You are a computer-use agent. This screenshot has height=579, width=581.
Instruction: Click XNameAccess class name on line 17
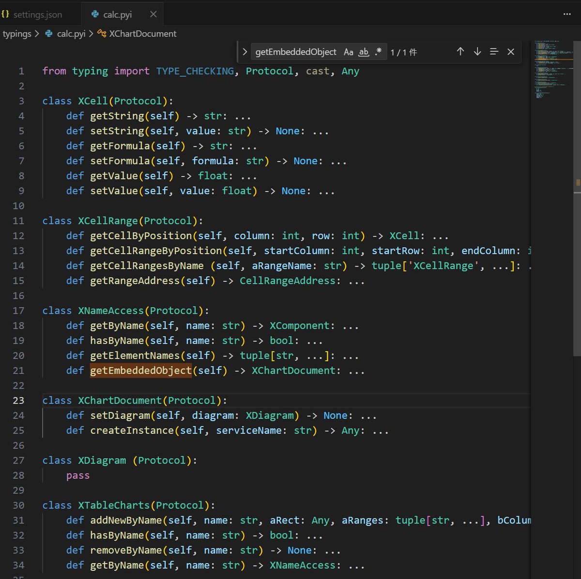pos(111,310)
